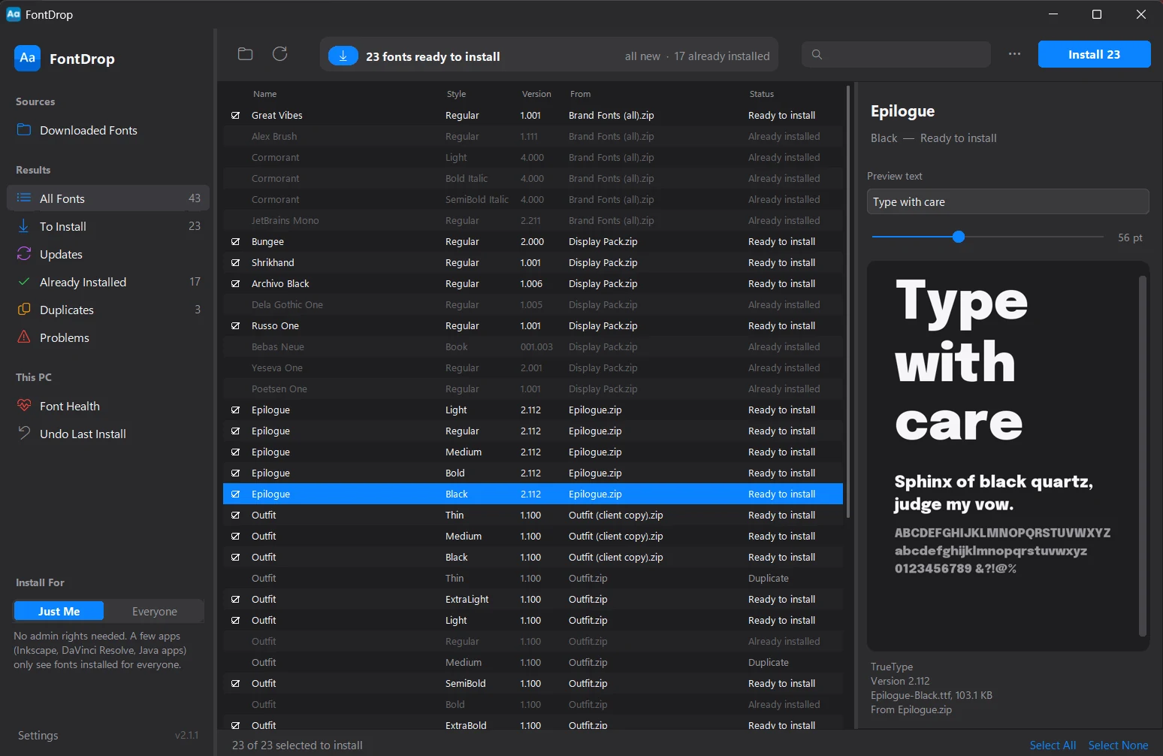Select the Bebas Neue font row
This screenshot has width=1163, height=756.
[x=533, y=347]
